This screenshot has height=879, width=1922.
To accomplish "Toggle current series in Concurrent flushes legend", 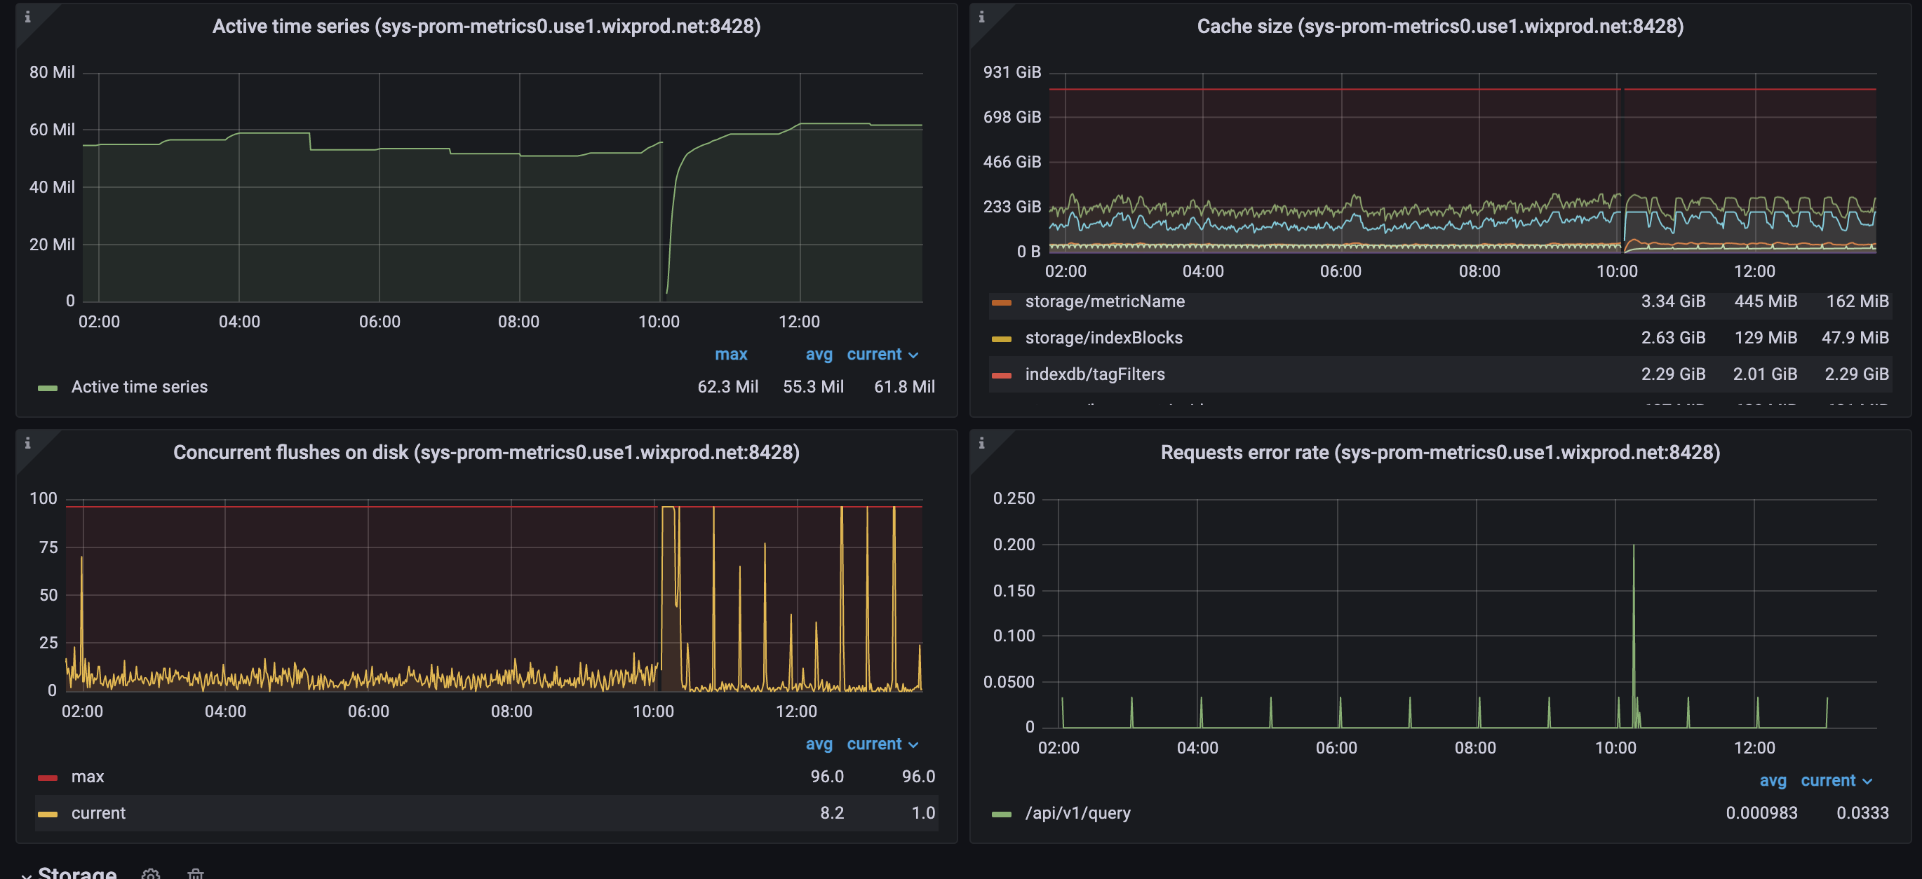I will tap(98, 813).
